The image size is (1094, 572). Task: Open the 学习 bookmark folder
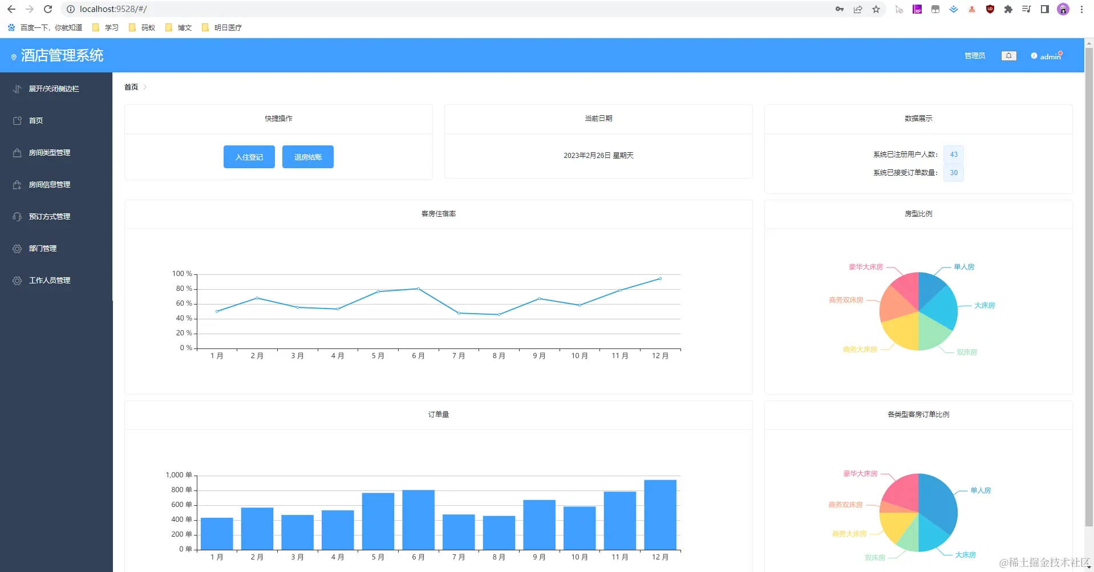coord(106,27)
